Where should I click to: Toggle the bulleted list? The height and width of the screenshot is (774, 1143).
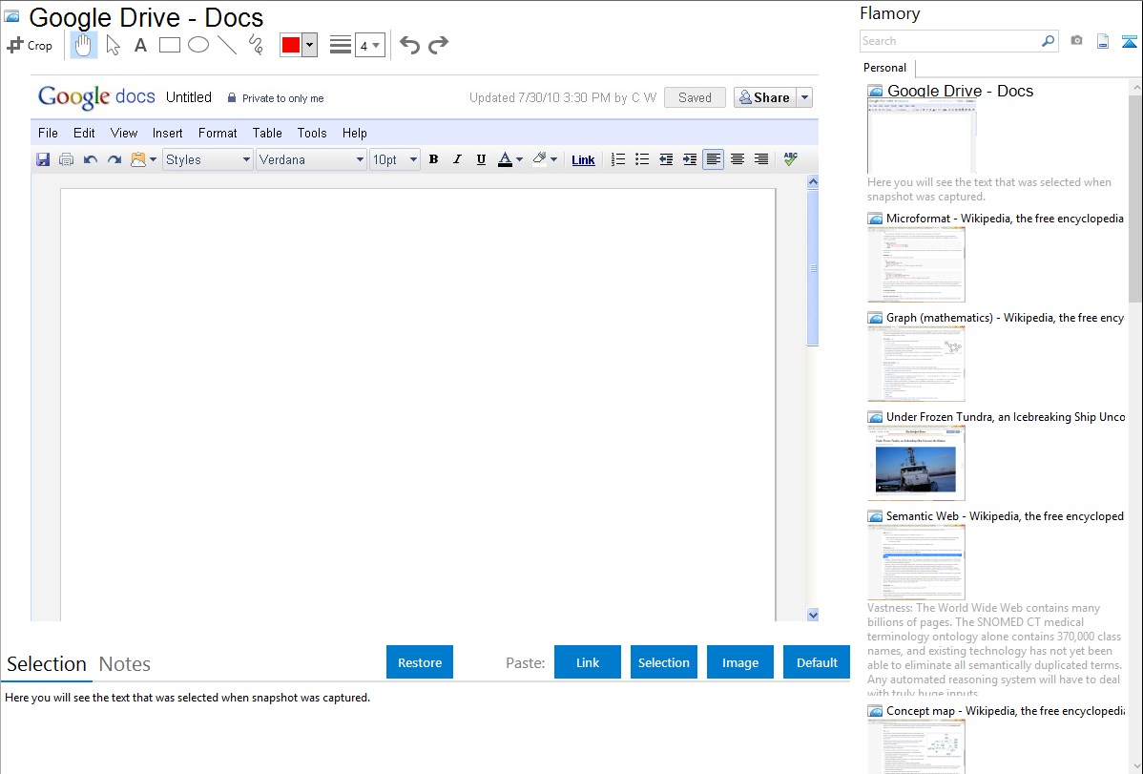[x=642, y=159]
